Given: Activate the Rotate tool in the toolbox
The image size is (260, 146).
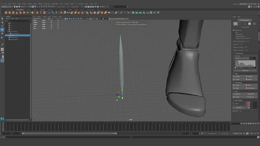Looking at the screenshot, I should click(2, 33).
